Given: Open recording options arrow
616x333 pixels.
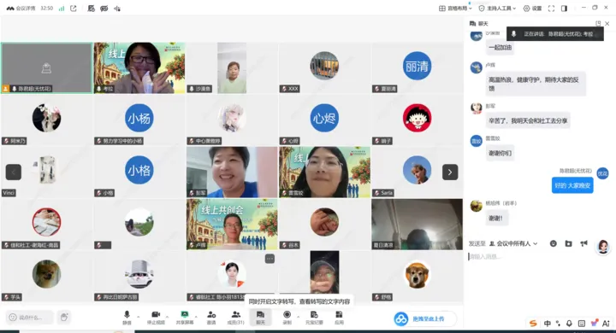Looking at the screenshot, I should coord(299,316).
